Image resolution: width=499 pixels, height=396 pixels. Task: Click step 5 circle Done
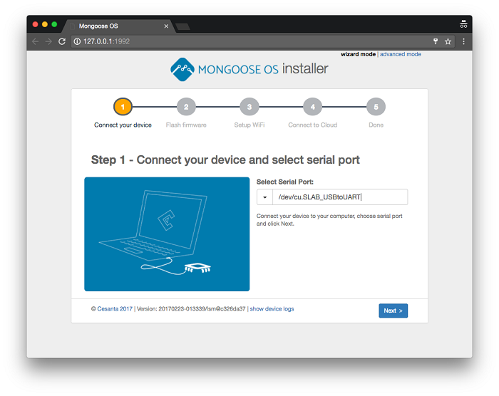376,107
